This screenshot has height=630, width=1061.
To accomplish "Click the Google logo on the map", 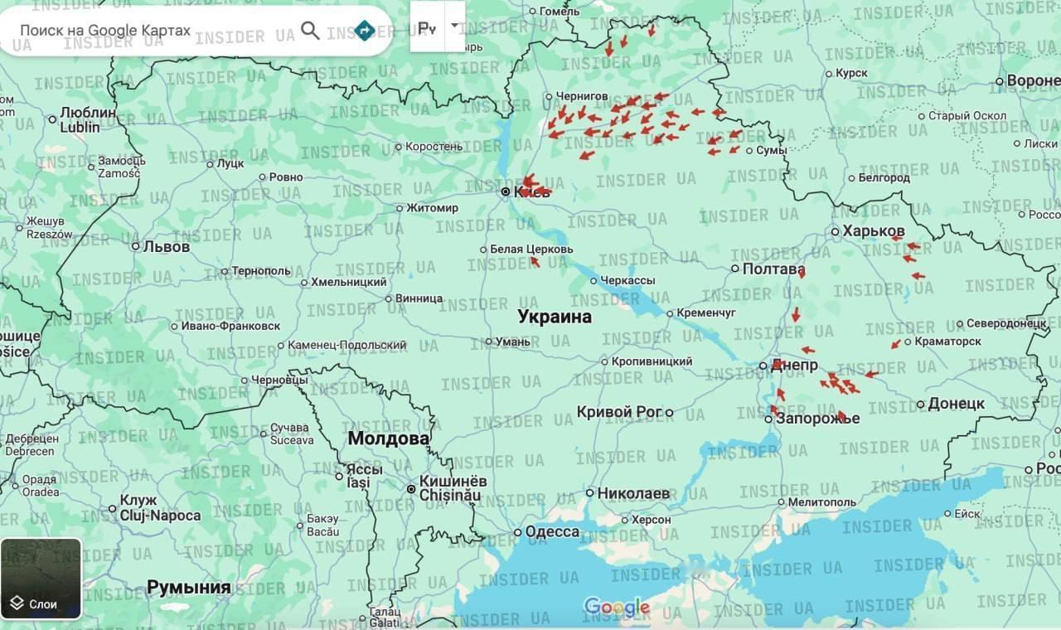I will (617, 608).
